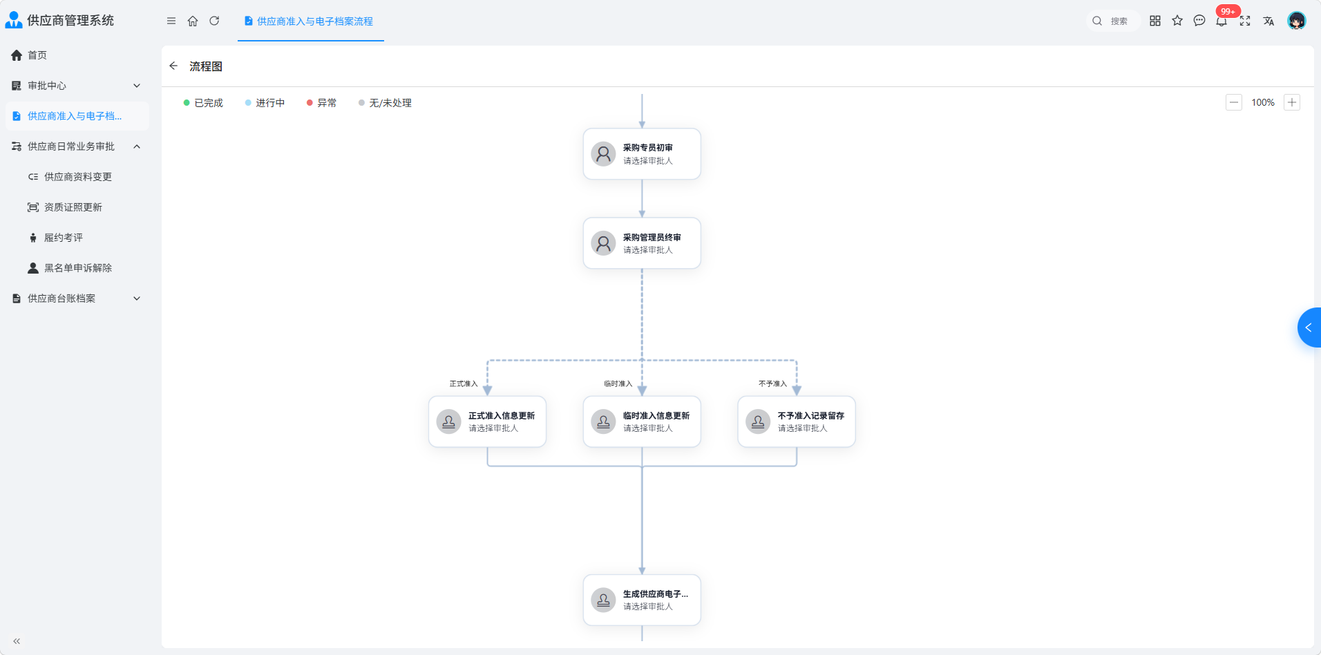This screenshot has width=1321, height=655.
Task: Select the 采购专员初审 node
Action: click(642, 154)
